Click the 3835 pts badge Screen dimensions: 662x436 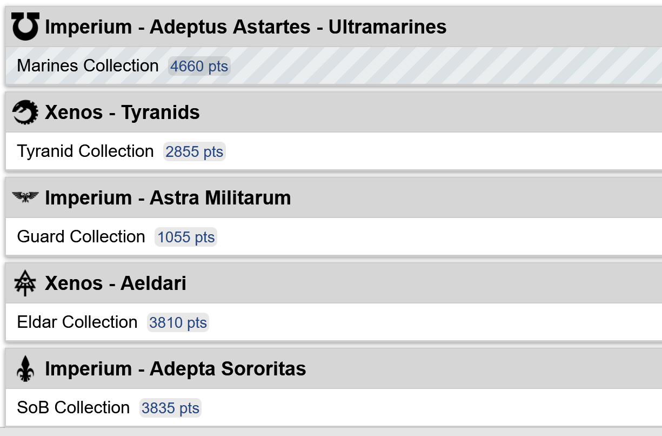tap(171, 408)
